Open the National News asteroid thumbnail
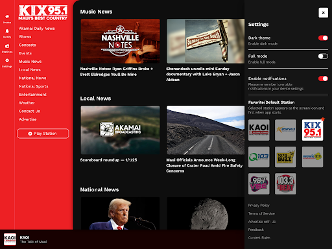 click(206, 213)
